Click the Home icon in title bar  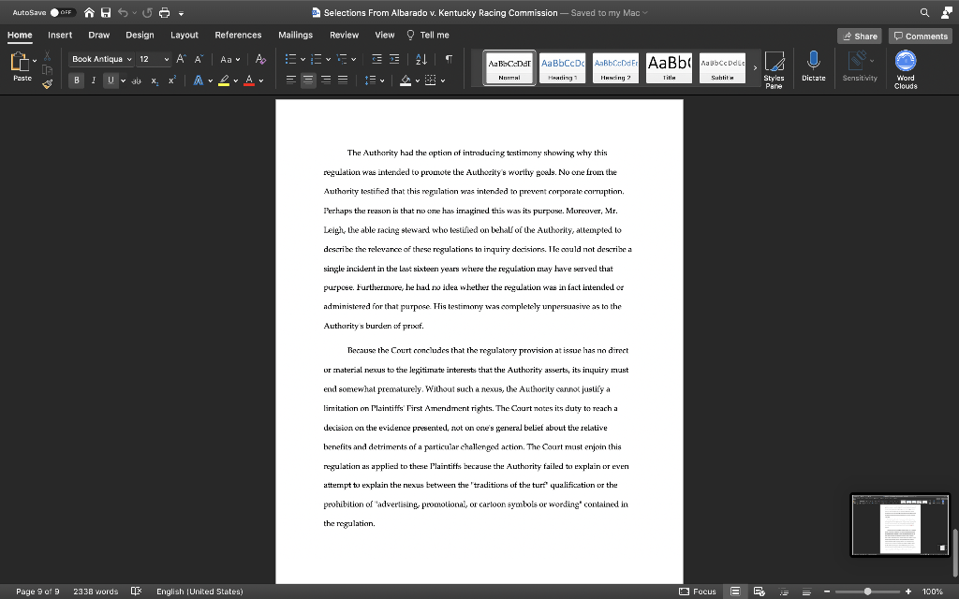click(89, 12)
